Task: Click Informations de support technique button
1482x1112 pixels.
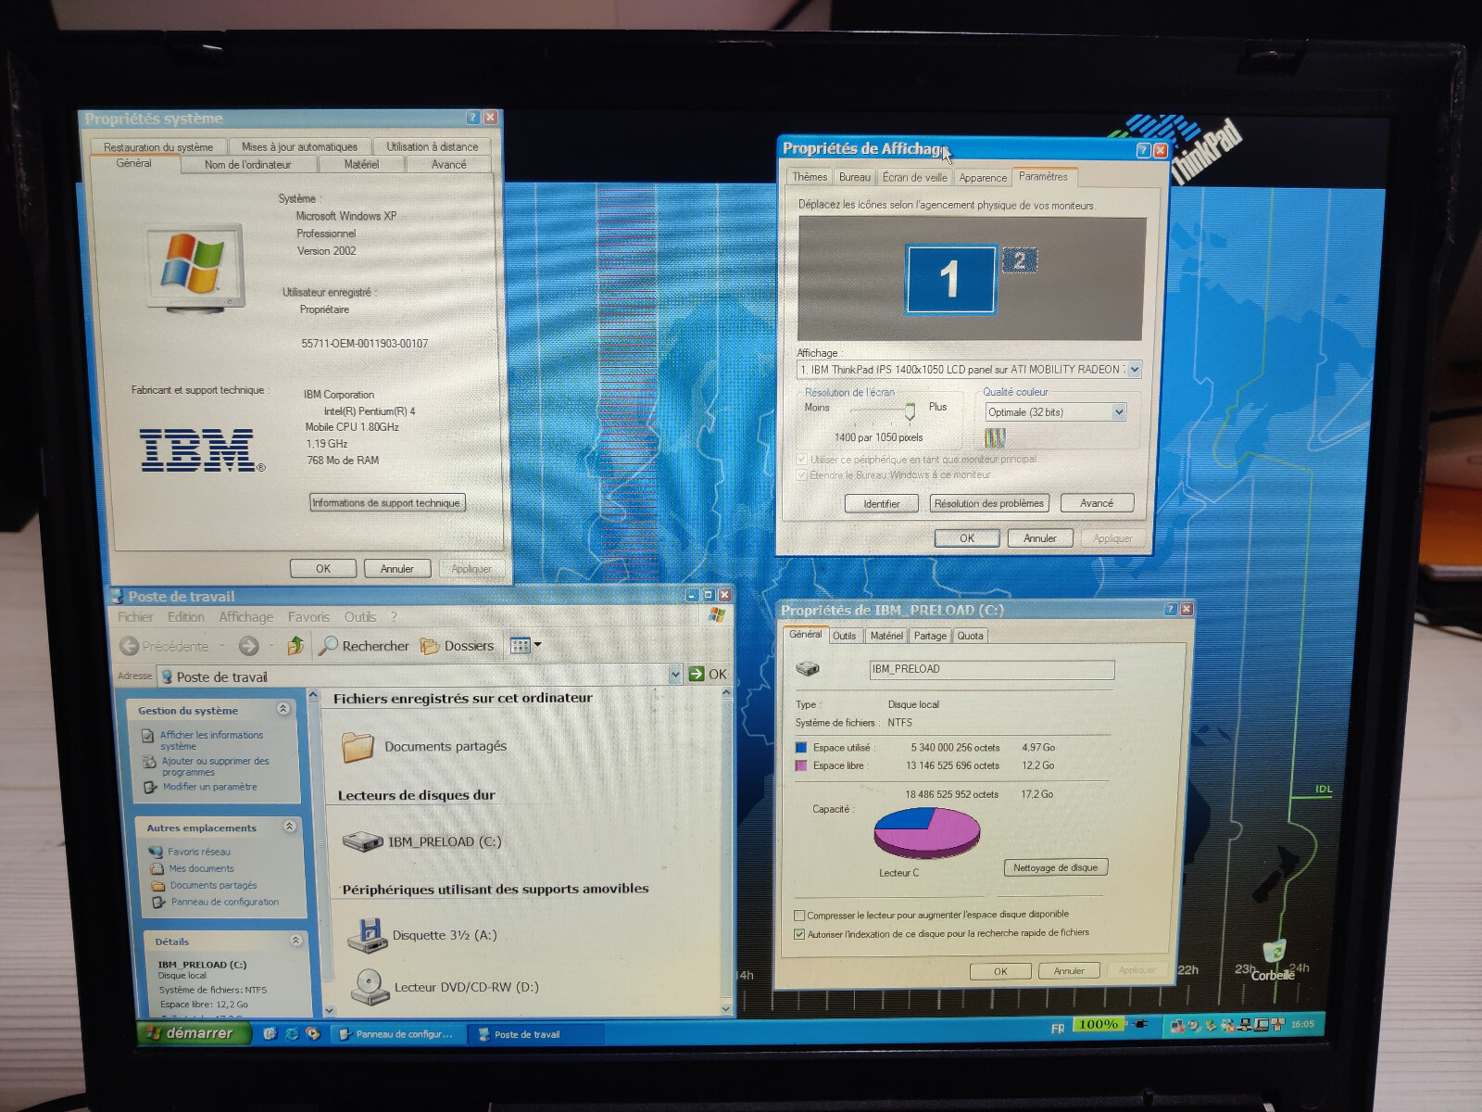Action: point(386,503)
